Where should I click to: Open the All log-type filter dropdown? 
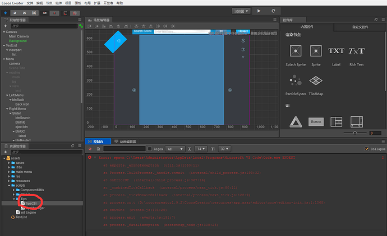[175, 149]
